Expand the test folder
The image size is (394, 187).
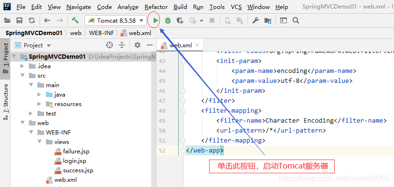tap(31, 114)
